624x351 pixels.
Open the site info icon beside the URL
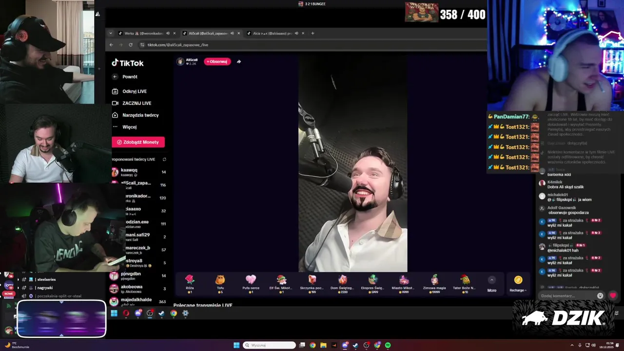coord(142,45)
